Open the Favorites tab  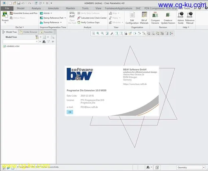pos(47,32)
